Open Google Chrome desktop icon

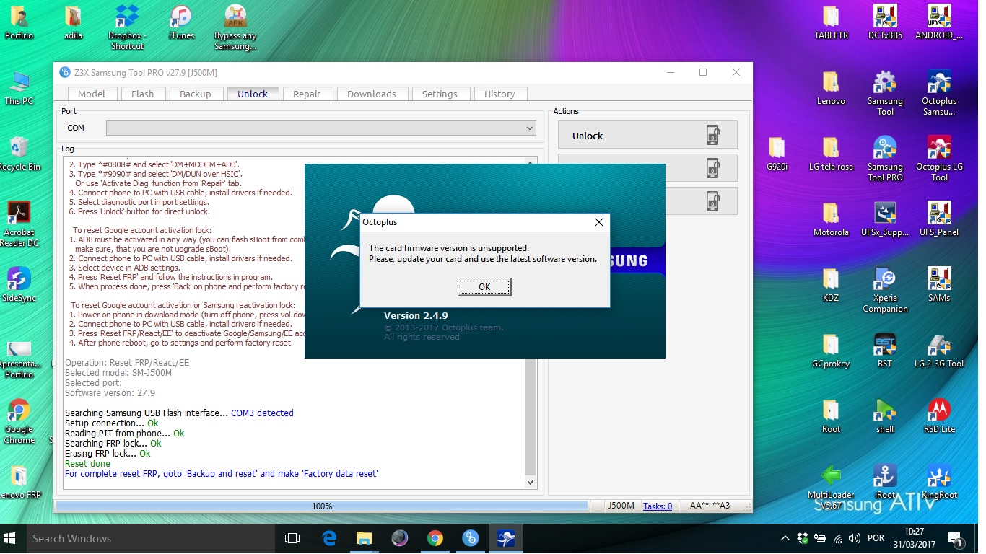coord(19,422)
